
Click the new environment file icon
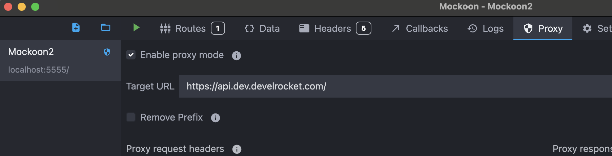(x=76, y=28)
